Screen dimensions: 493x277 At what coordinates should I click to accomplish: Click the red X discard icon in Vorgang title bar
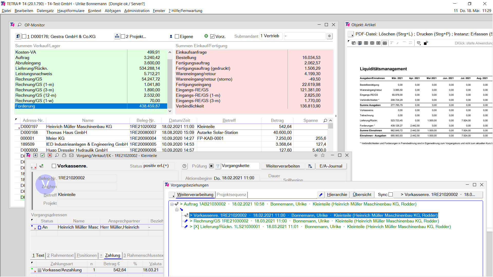tap(50, 155)
